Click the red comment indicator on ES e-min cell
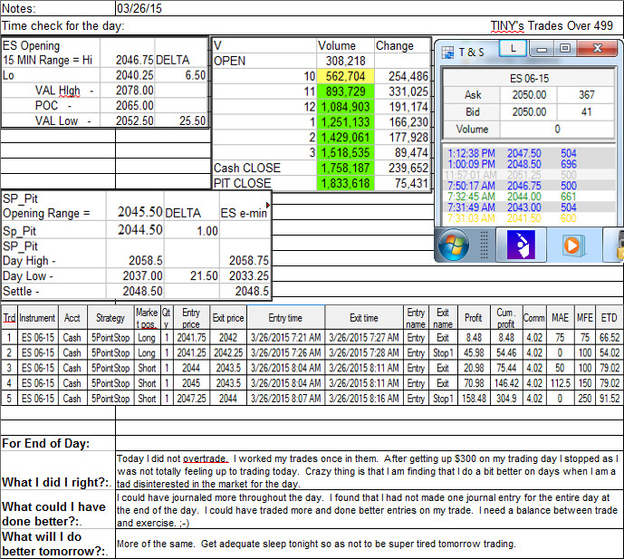 click(268, 205)
